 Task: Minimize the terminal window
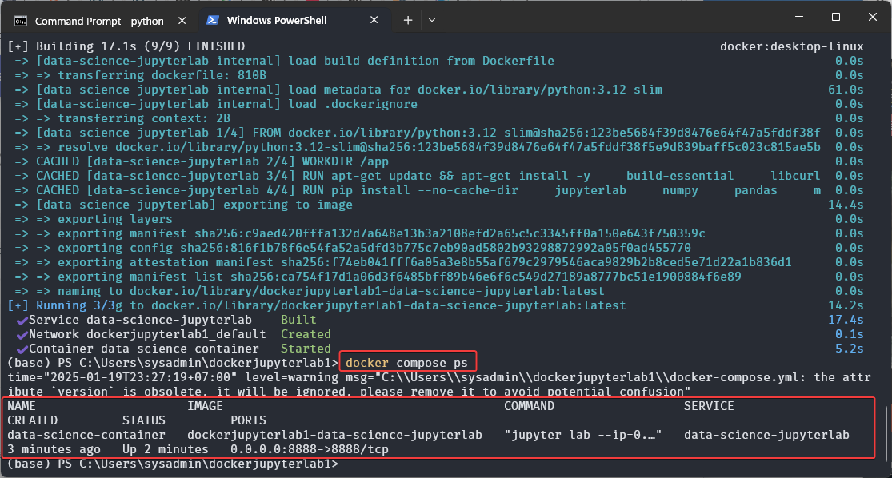point(799,17)
